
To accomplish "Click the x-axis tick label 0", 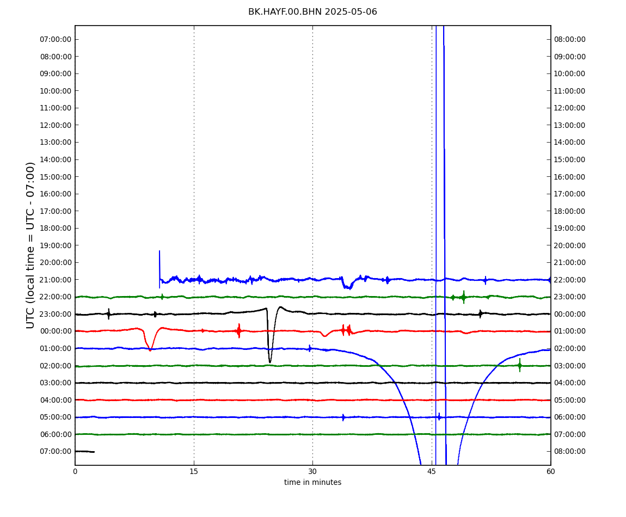I will click(75, 471).
